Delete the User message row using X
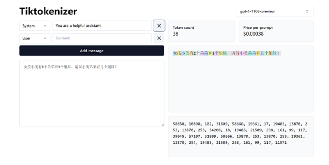The height and width of the screenshot is (165, 329). click(x=159, y=38)
